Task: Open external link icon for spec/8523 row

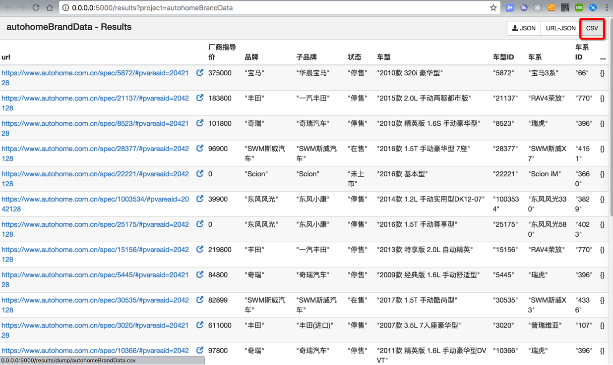Action: [x=200, y=123]
